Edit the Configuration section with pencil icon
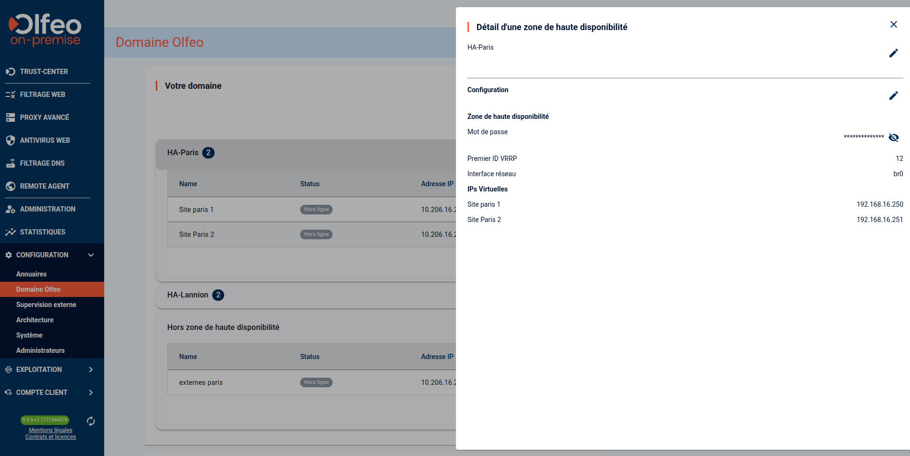910x456 pixels. coord(893,95)
